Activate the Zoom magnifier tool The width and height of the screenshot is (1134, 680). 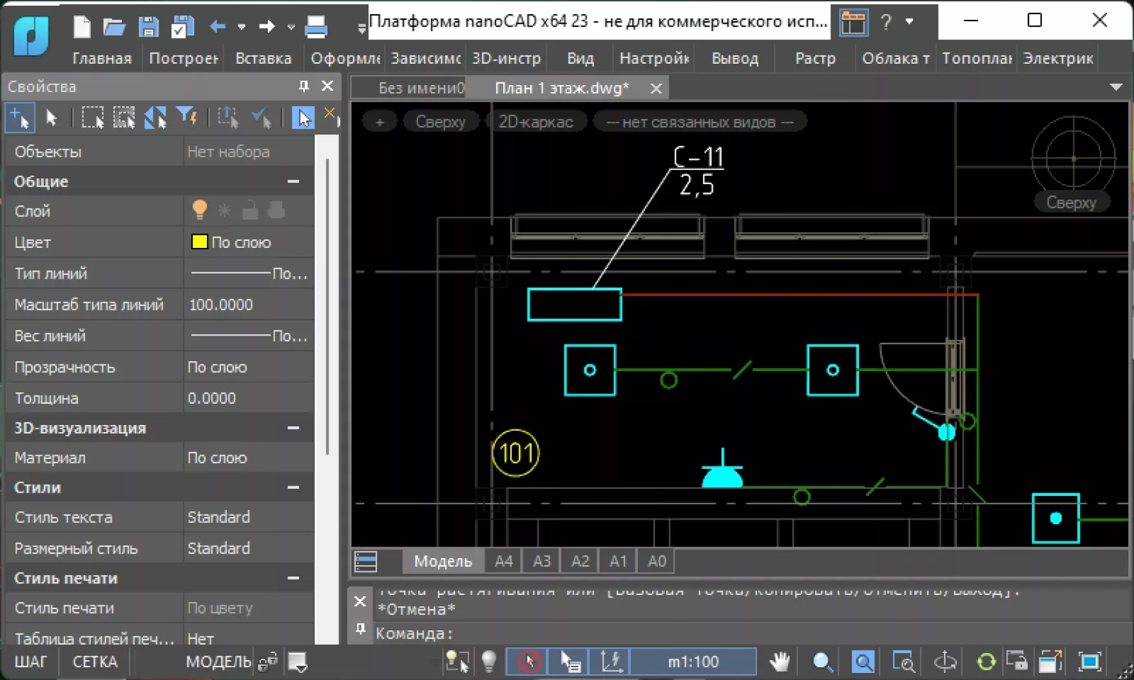(x=822, y=661)
